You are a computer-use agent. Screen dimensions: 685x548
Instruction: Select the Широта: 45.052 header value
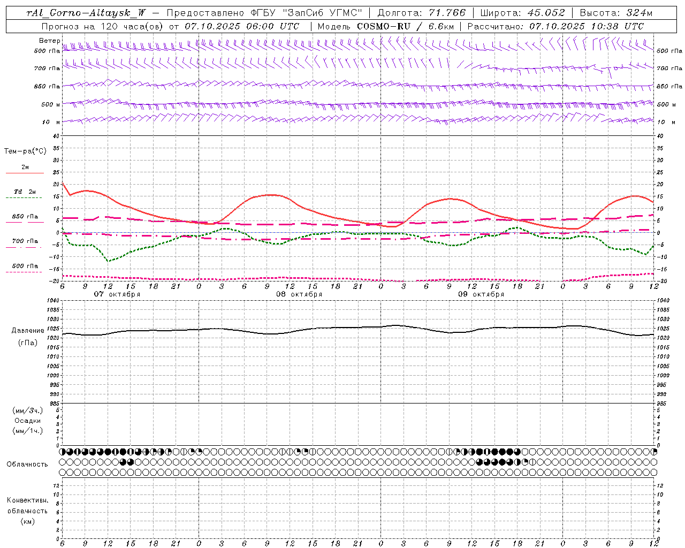click(x=522, y=13)
